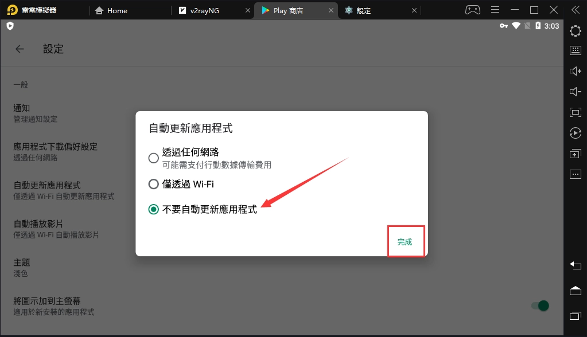Image resolution: width=587 pixels, height=337 pixels.
Task: Open the operation recorder sidebar icon
Action: pyautogui.click(x=576, y=133)
